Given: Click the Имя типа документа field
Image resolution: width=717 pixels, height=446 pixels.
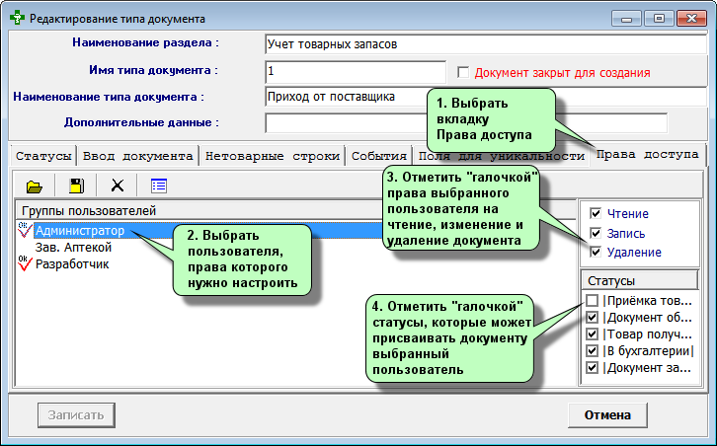Looking at the screenshot, I should pyautogui.click(x=356, y=72).
